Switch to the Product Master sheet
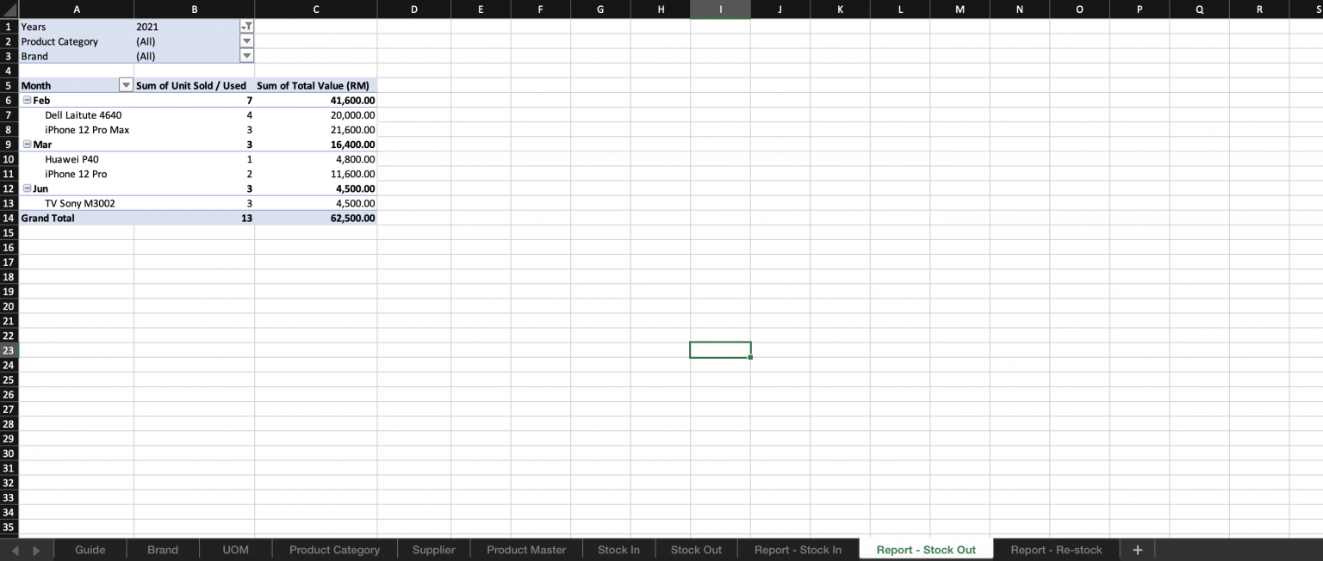1323x561 pixels. pos(525,549)
